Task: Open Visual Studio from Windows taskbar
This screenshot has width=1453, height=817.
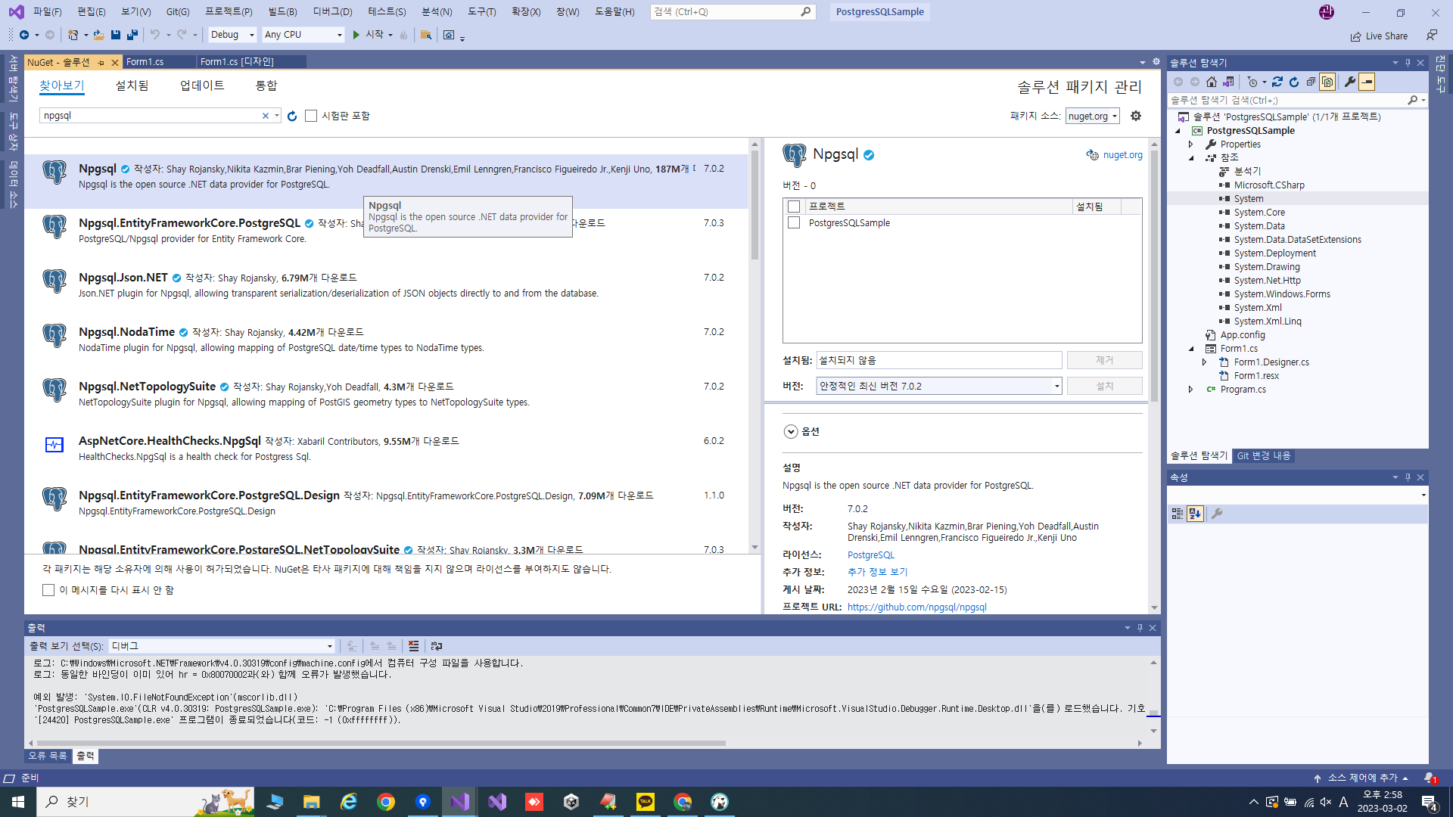Action: coord(459,802)
